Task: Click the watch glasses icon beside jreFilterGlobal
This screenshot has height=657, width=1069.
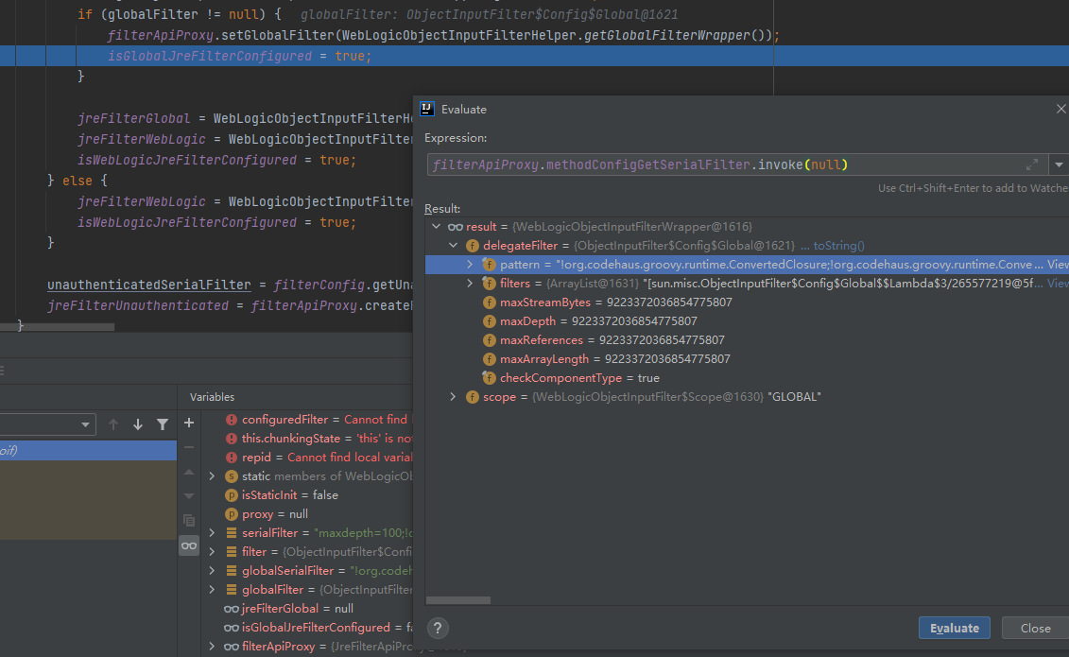Action: click(232, 609)
